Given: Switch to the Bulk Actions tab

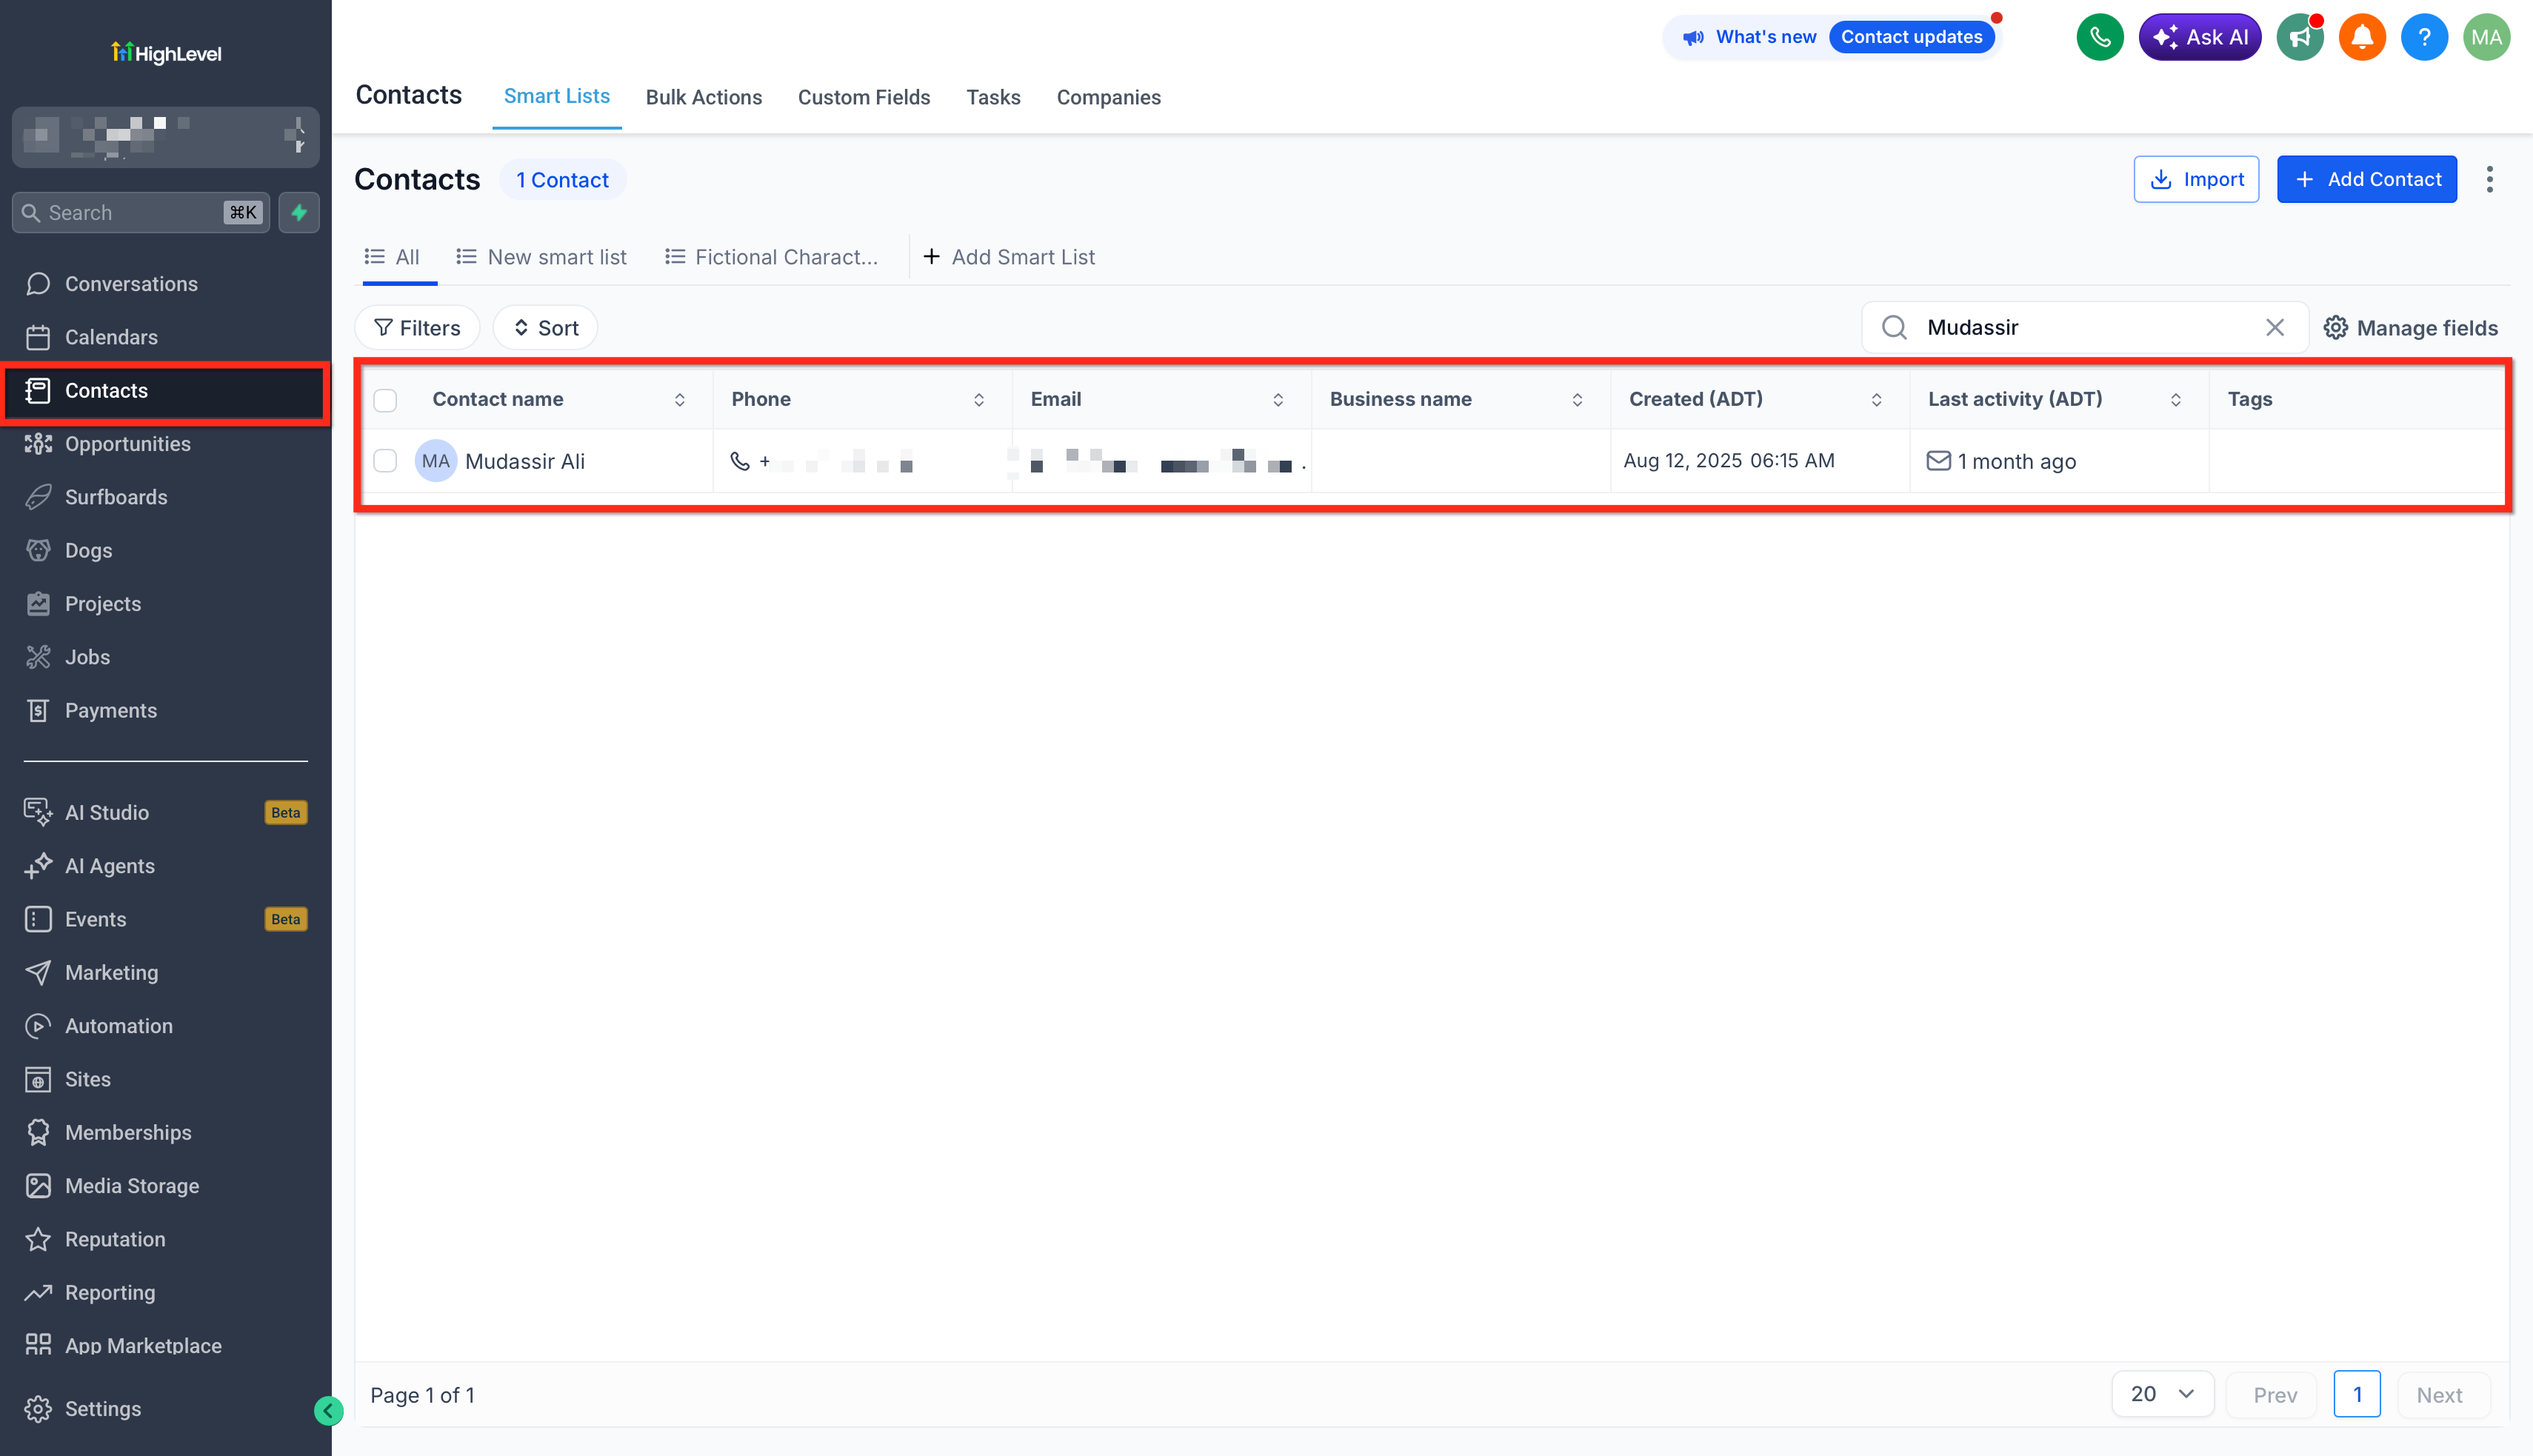Looking at the screenshot, I should pos(704,97).
